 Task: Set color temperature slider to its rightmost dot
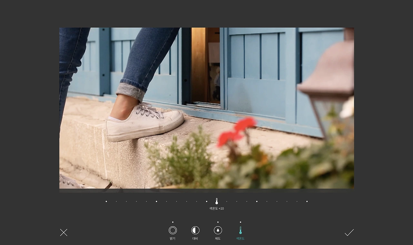(x=307, y=201)
